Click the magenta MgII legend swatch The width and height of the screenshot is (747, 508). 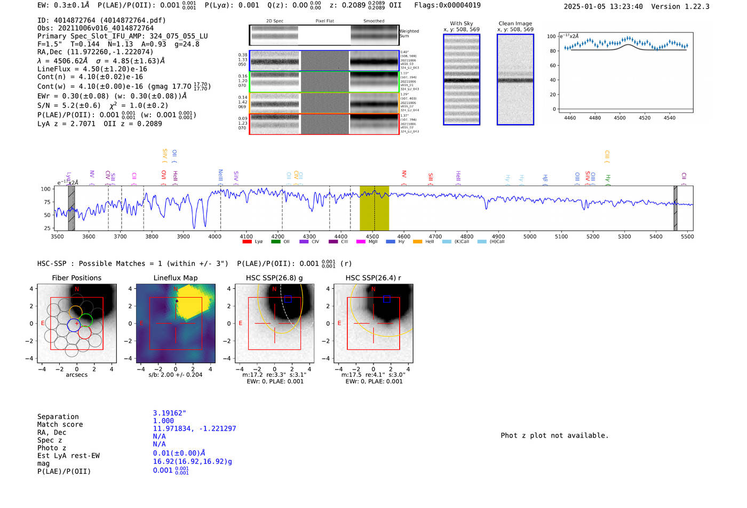tap(361, 241)
